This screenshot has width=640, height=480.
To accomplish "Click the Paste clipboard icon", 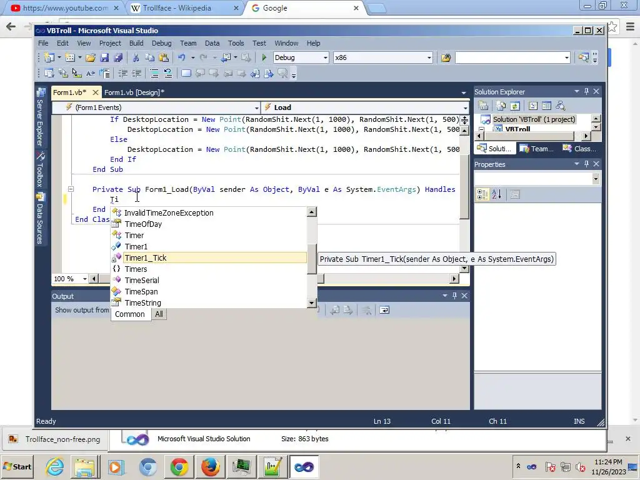I will pyautogui.click(x=164, y=57).
